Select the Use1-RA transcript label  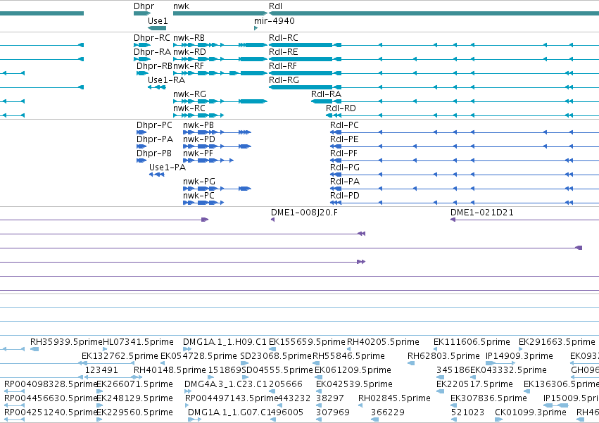(166, 80)
